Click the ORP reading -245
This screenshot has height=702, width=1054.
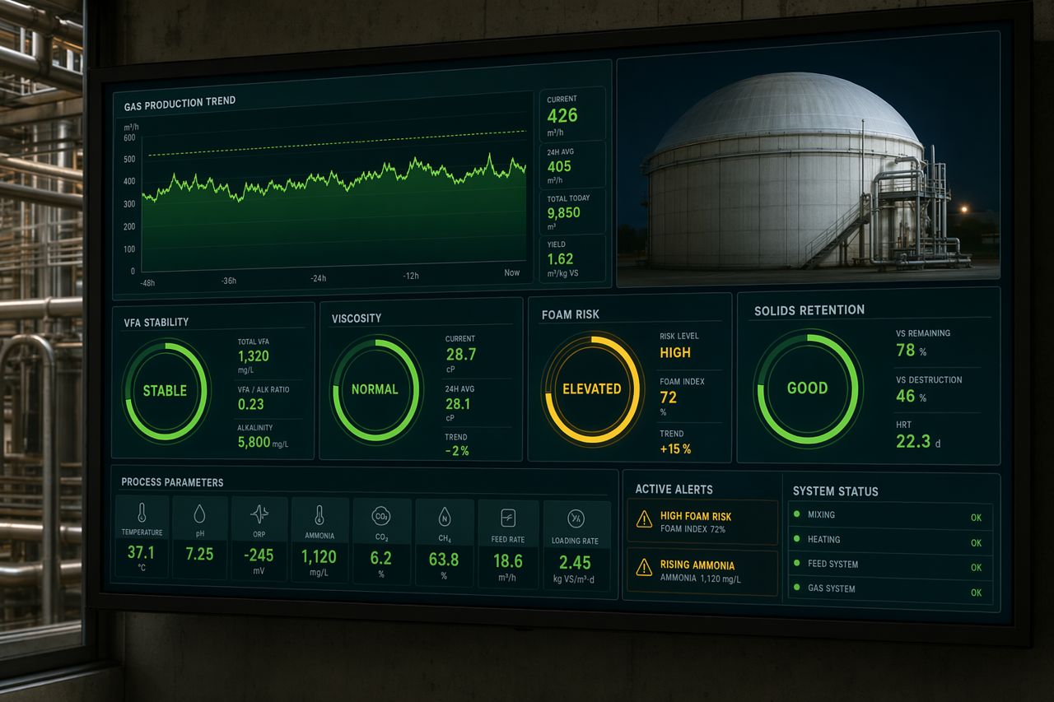coord(259,555)
